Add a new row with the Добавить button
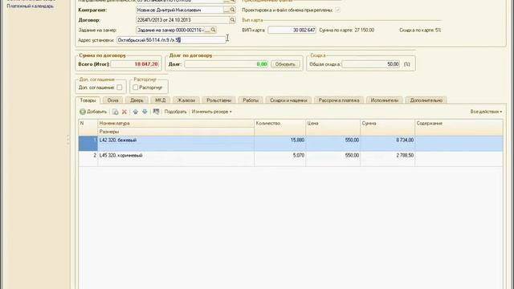This screenshot has width=514, height=289. pyautogui.click(x=93, y=112)
